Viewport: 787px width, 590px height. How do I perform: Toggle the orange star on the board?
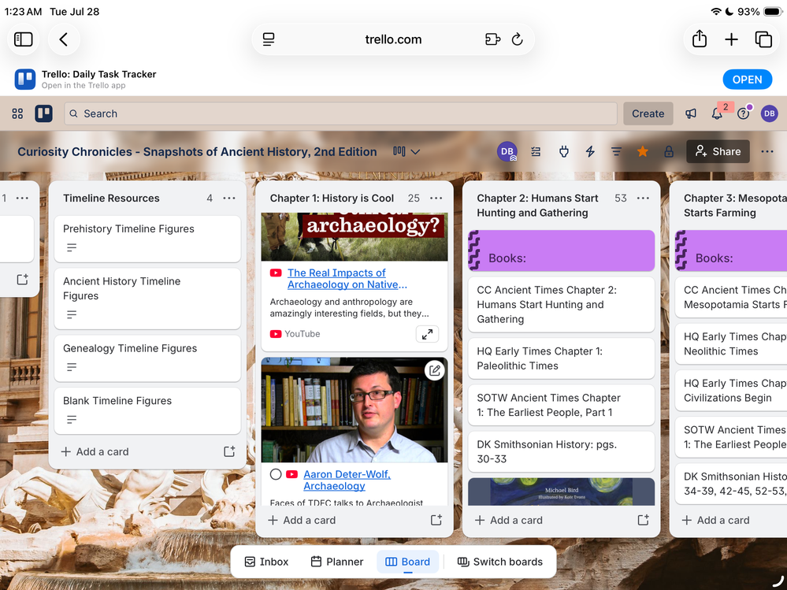point(643,151)
